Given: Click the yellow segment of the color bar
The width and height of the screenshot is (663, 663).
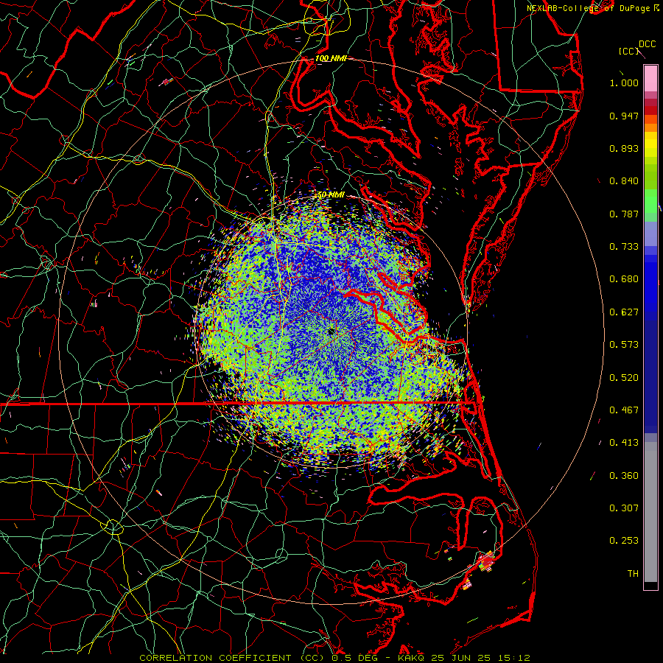Looking at the screenshot, I should pos(650,145).
